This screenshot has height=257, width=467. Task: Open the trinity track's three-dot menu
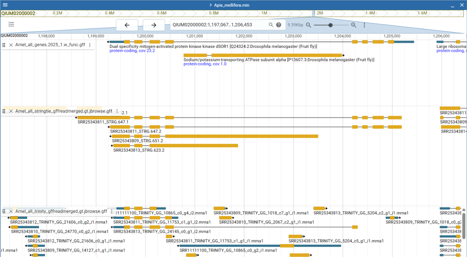tap(111, 211)
